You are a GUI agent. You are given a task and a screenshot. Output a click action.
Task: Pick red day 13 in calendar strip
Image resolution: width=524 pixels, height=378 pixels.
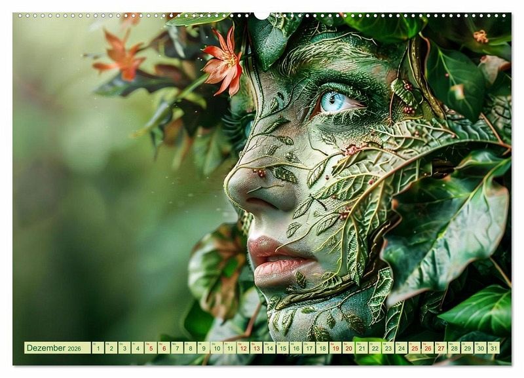click(x=256, y=348)
